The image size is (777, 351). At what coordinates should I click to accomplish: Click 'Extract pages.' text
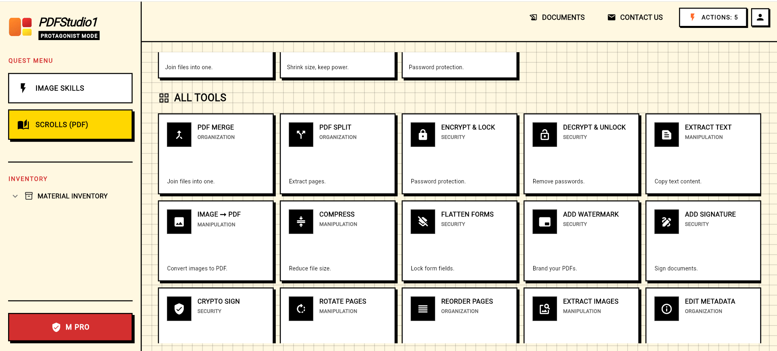click(307, 181)
